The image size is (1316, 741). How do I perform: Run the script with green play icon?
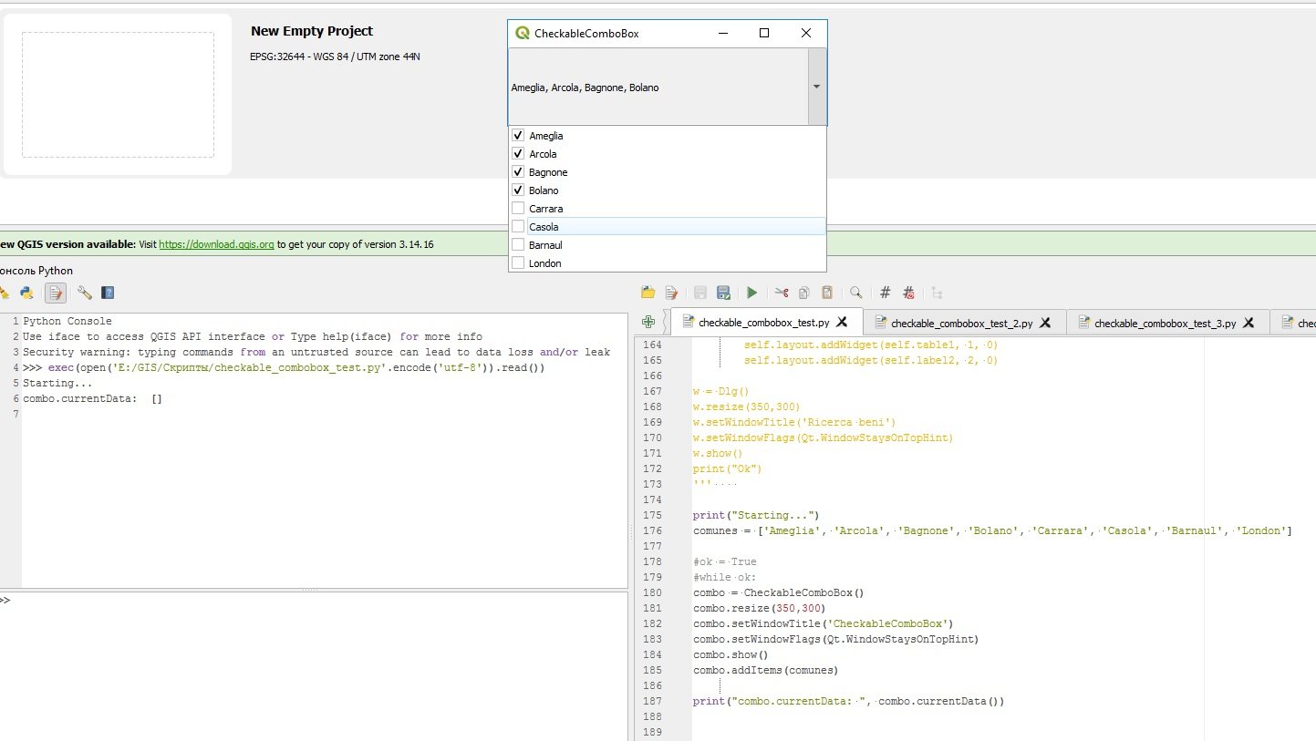pos(752,293)
